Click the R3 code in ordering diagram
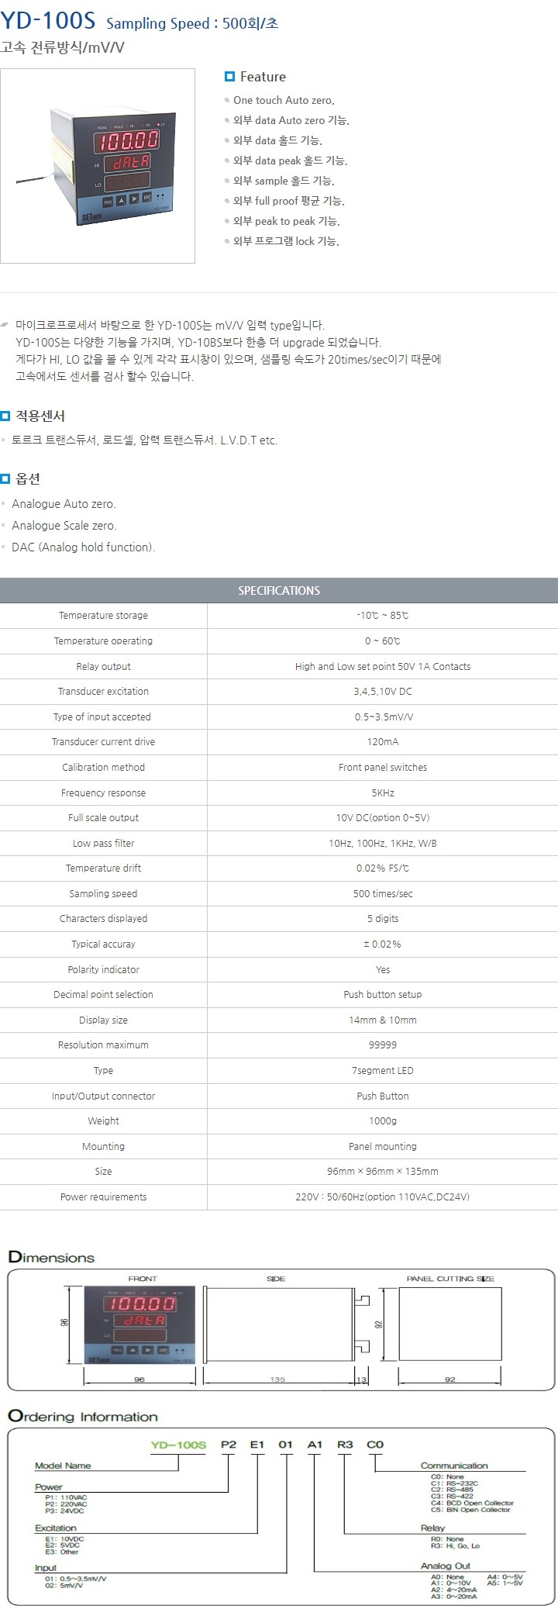The height and width of the screenshot is (1616, 558). pyautogui.click(x=345, y=1445)
